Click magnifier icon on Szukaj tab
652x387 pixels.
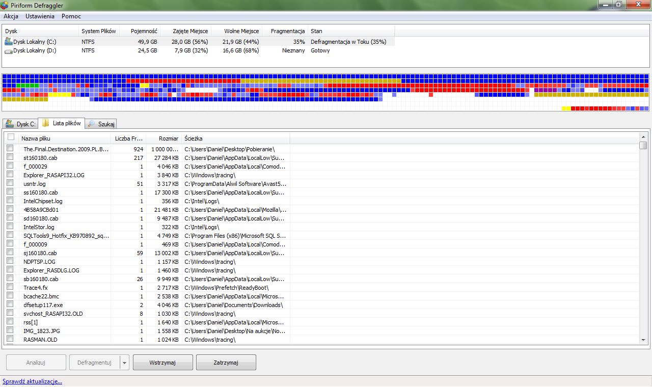[91, 124]
